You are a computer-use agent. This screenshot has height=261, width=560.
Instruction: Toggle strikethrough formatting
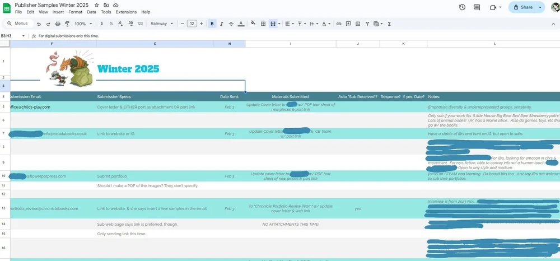231,24
